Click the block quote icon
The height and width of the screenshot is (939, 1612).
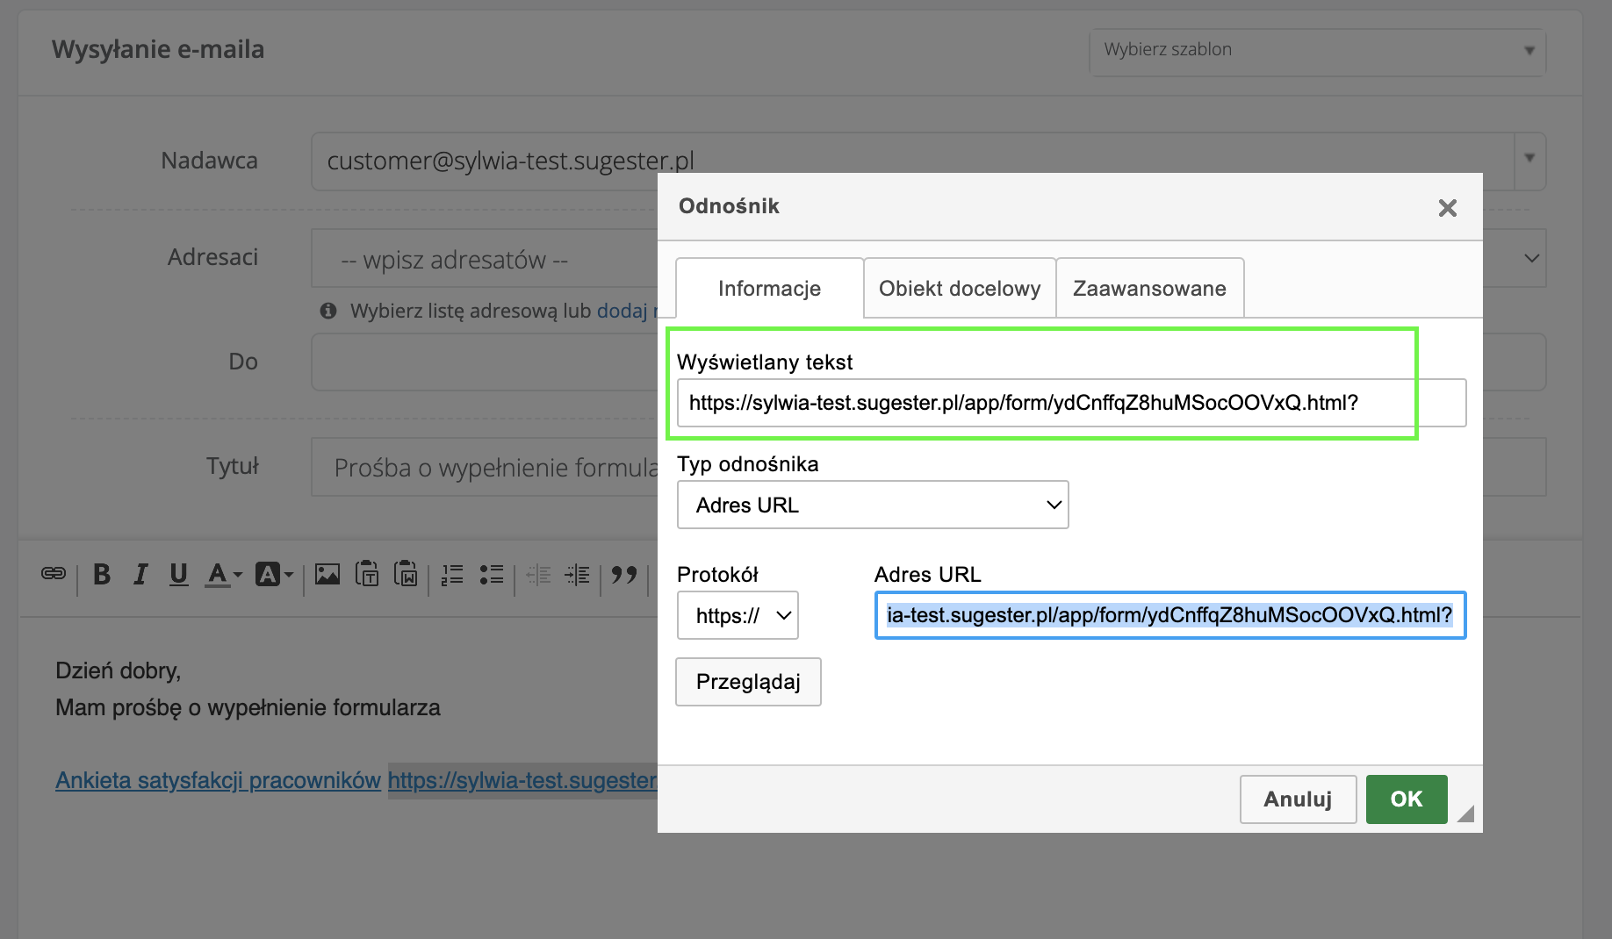point(624,575)
